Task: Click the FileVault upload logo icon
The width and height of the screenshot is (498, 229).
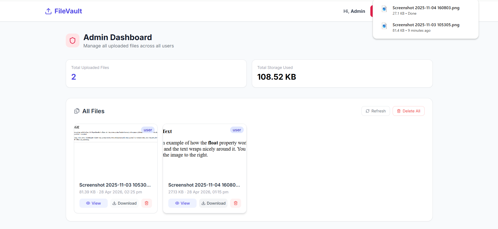Action: (48, 11)
